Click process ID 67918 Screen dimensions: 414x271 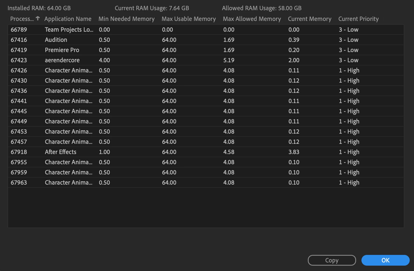[19, 152]
